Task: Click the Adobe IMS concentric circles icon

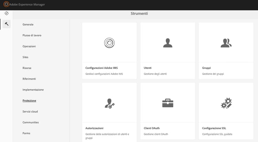Action: click(x=109, y=43)
